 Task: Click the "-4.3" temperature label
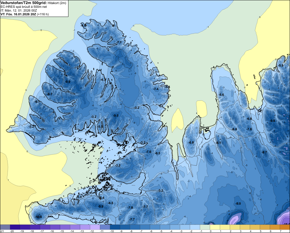(x=103, y=80)
